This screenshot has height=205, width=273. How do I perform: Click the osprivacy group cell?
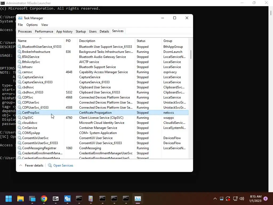click(170, 72)
